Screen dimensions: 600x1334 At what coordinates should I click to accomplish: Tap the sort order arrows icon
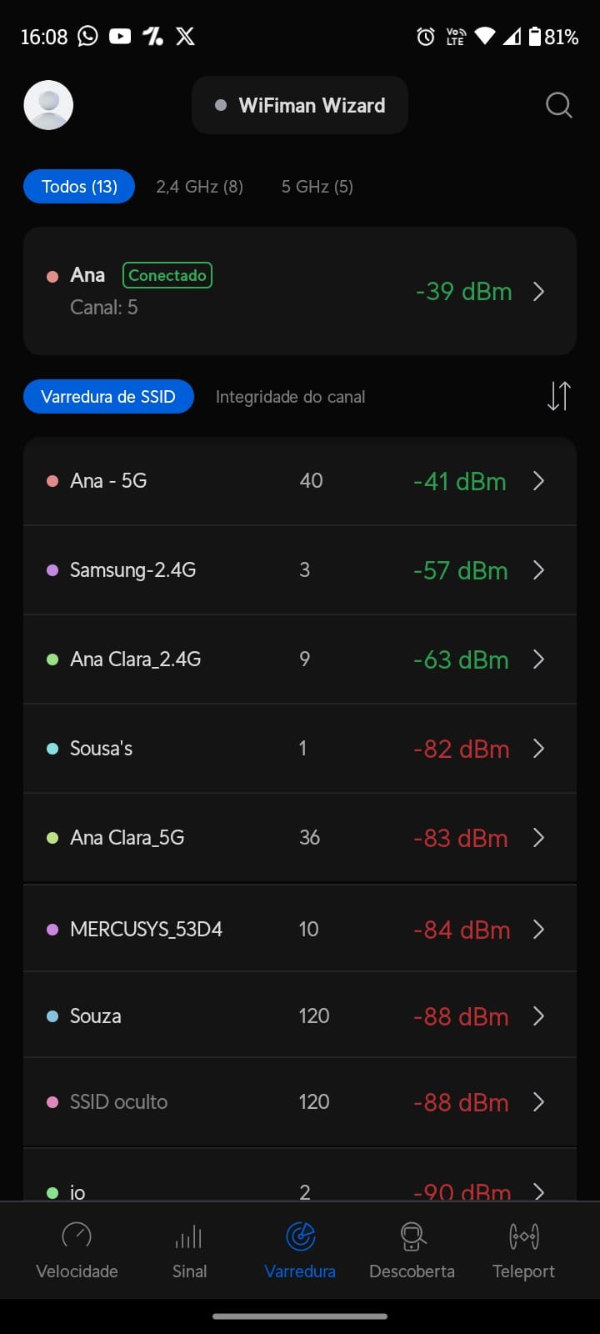point(558,396)
